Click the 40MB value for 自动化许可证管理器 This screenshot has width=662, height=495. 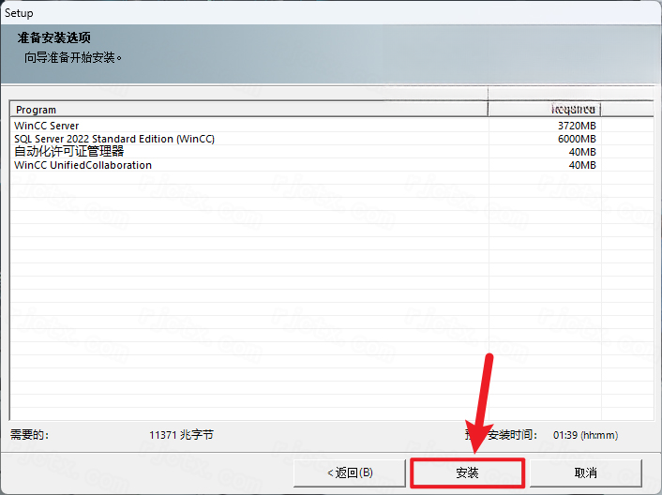coord(581,152)
